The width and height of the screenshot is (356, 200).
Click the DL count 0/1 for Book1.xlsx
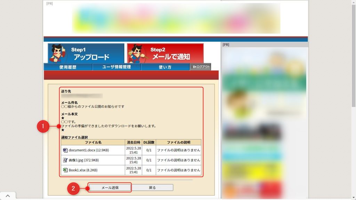tap(149, 170)
